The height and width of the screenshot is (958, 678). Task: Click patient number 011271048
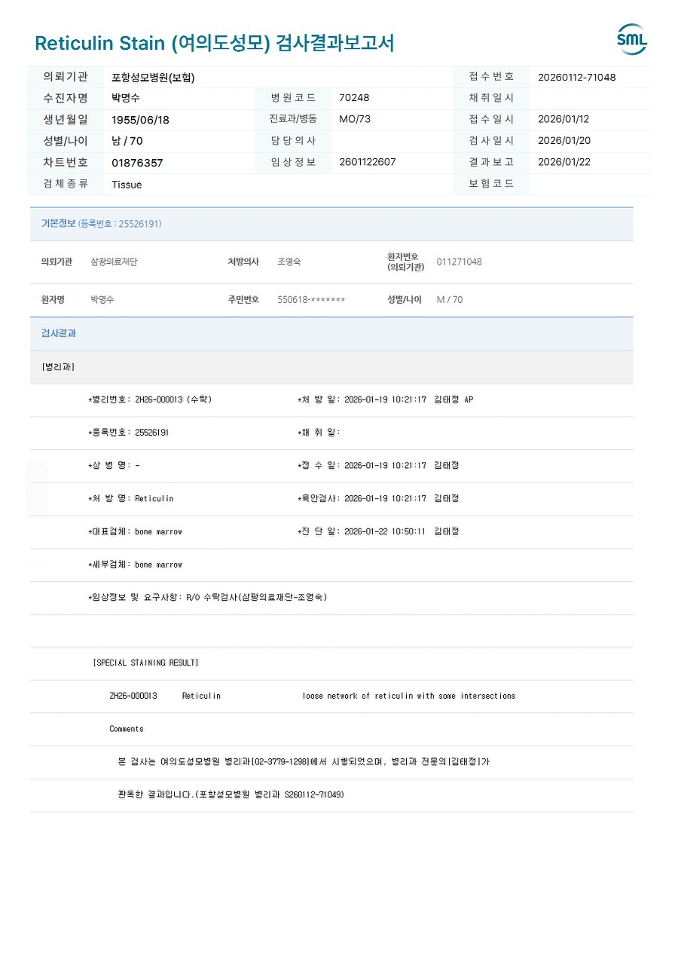[460, 262]
